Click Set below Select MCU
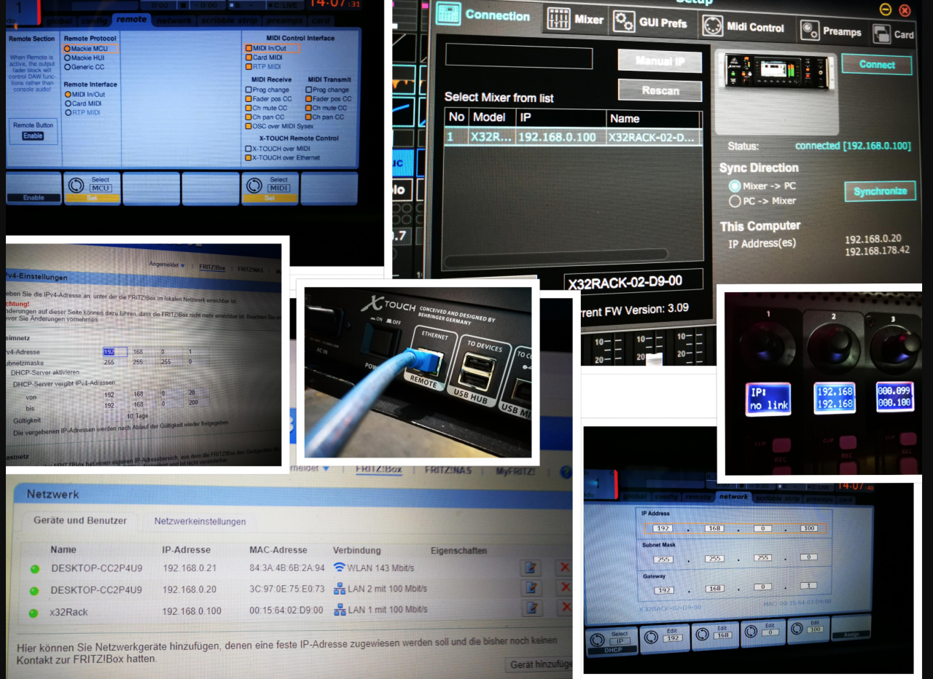This screenshot has height=679, width=933. (x=92, y=197)
